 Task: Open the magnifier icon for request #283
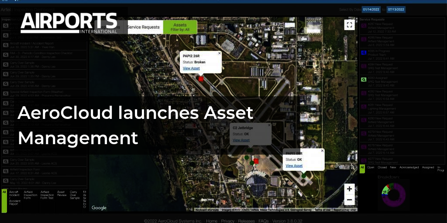(364, 80)
